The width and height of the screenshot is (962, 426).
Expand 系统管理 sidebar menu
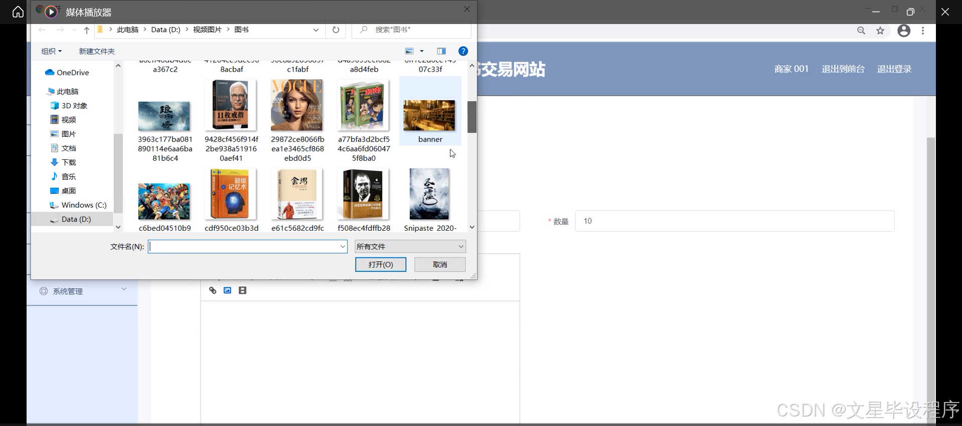[x=82, y=291]
